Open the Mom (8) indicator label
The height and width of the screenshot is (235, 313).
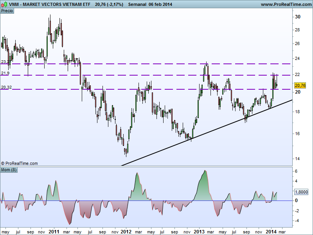(x=9, y=170)
